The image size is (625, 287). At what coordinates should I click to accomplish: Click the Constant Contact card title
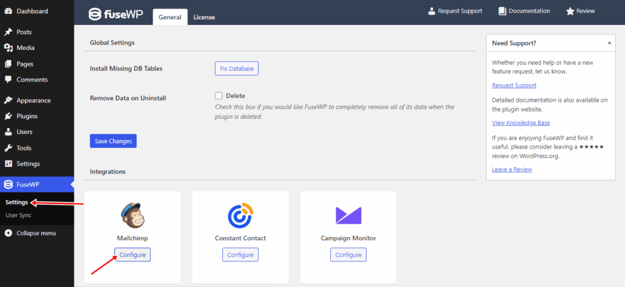pyautogui.click(x=240, y=238)
